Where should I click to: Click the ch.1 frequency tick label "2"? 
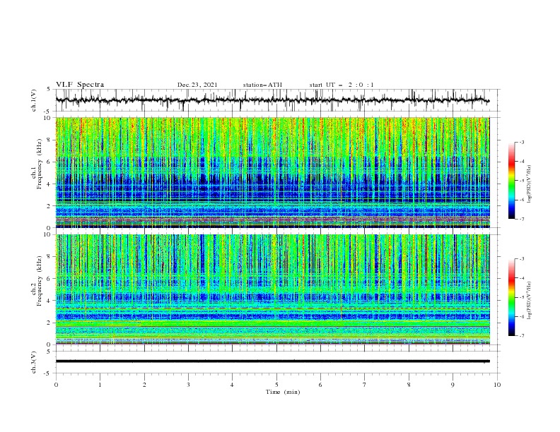pyautogui.click(x=49, y=206)
